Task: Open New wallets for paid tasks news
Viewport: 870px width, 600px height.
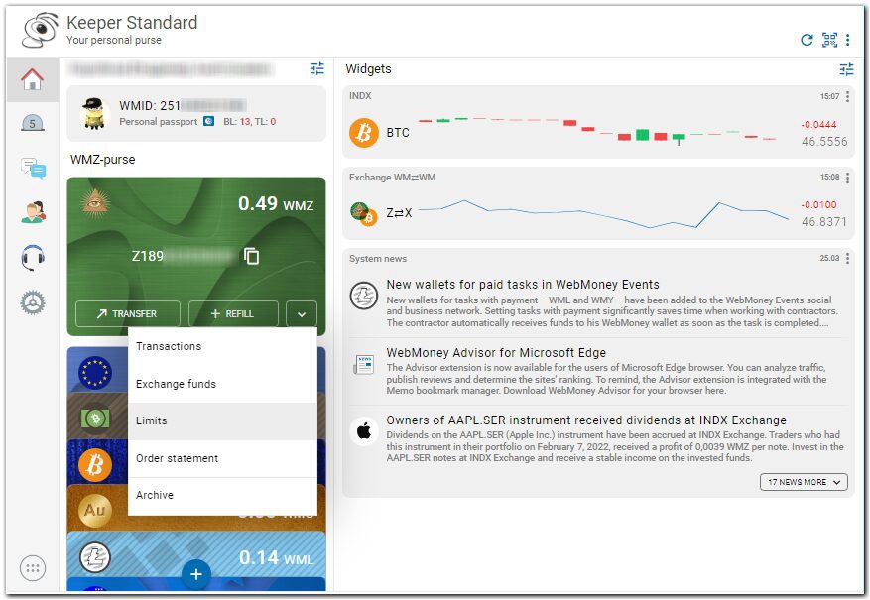Action: [523, 285]
